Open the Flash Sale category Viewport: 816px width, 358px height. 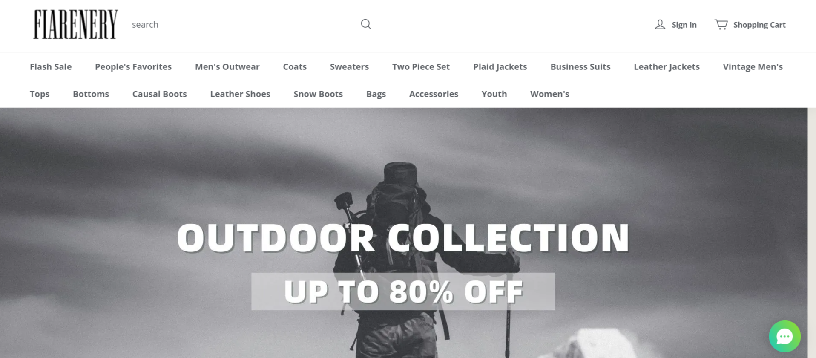pos(51,66)
